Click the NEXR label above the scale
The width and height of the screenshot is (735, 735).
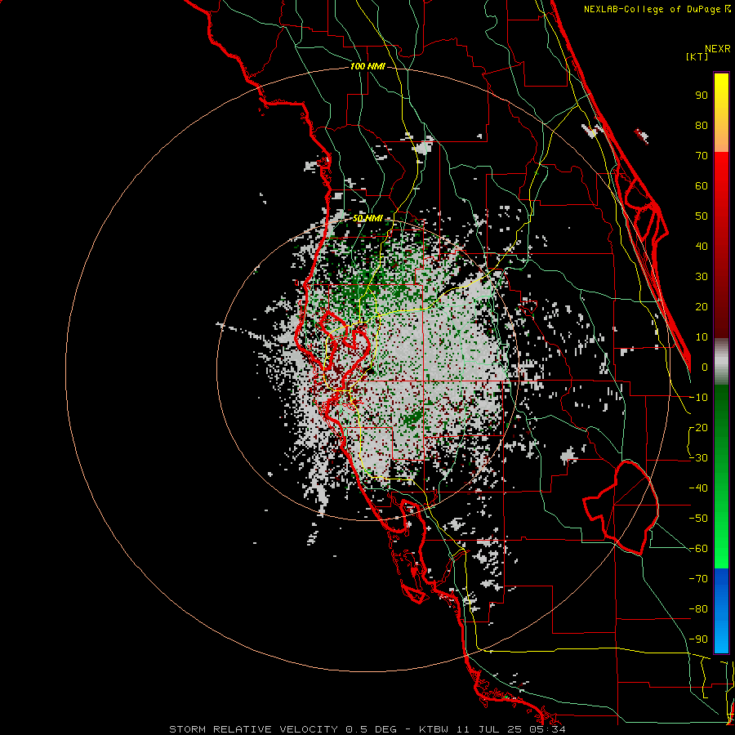pyautogui.click(x=717, y=49)
